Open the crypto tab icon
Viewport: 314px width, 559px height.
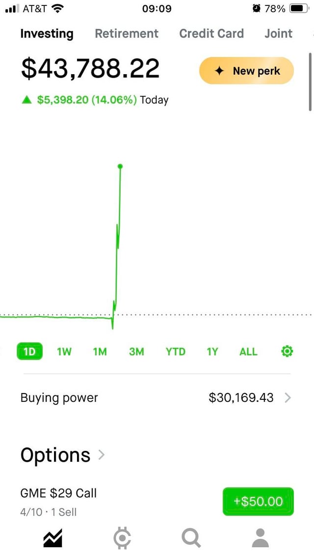point(122,538)
